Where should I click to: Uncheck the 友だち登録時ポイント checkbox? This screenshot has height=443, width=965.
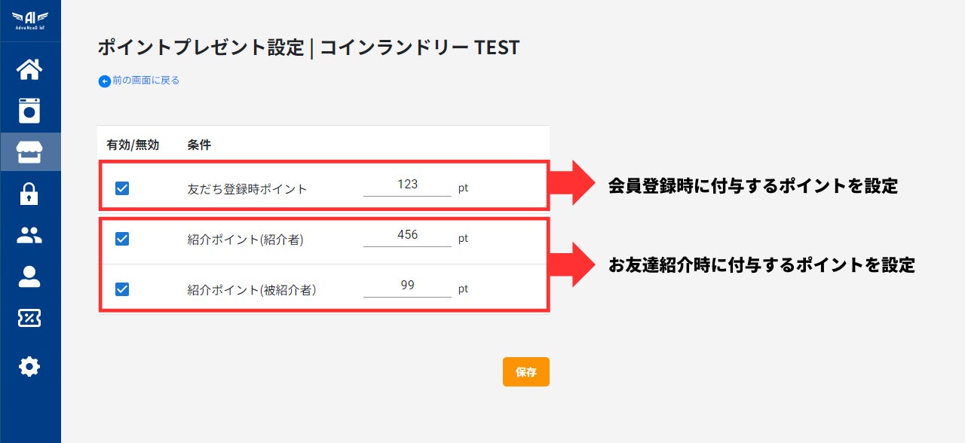pyautogui.click(x=122, y=188)
